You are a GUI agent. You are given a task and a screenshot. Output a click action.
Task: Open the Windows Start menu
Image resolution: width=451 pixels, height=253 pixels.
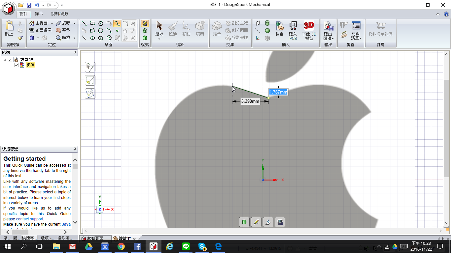pyautogui.click(x=8, y=246)
